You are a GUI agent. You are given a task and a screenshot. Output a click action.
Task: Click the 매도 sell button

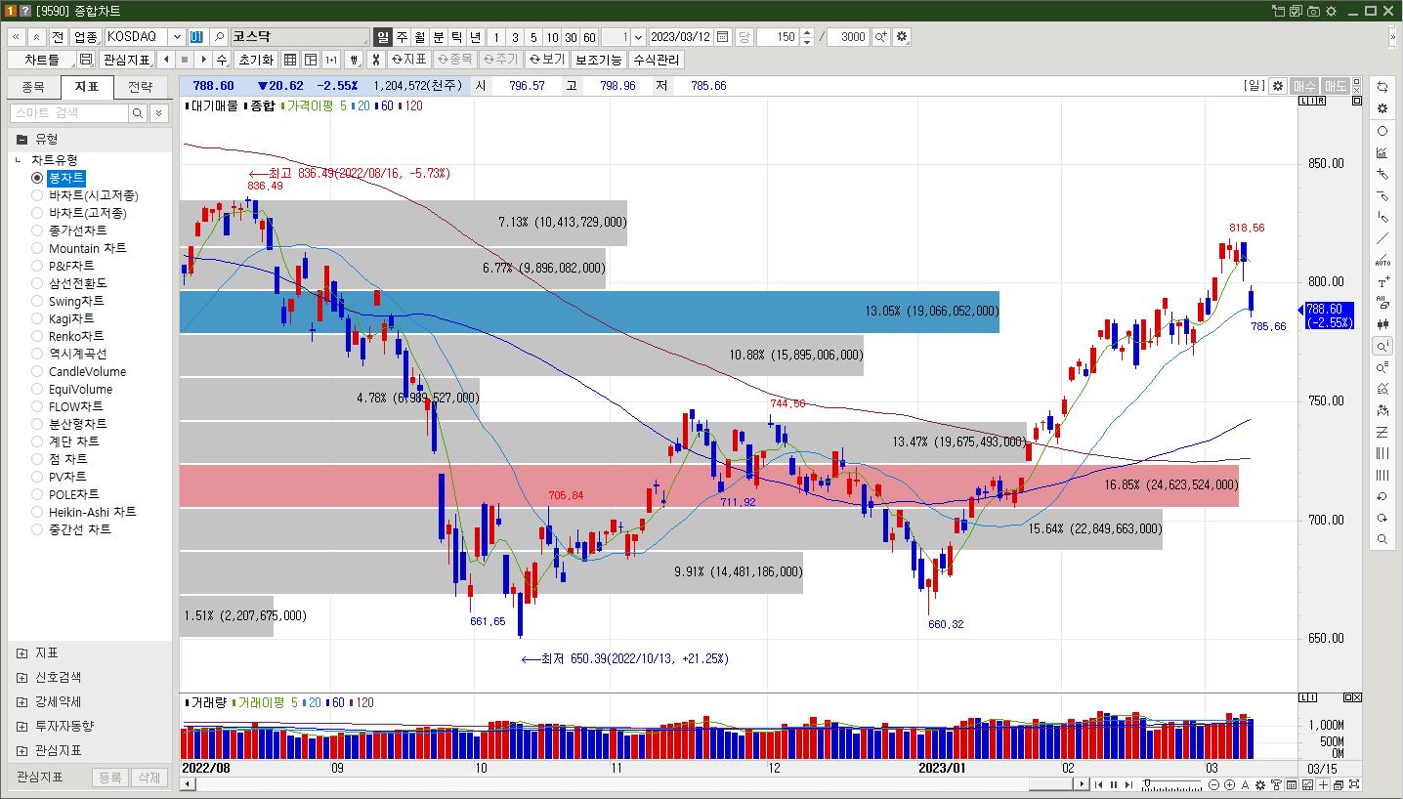click(x=1335, y=86)
